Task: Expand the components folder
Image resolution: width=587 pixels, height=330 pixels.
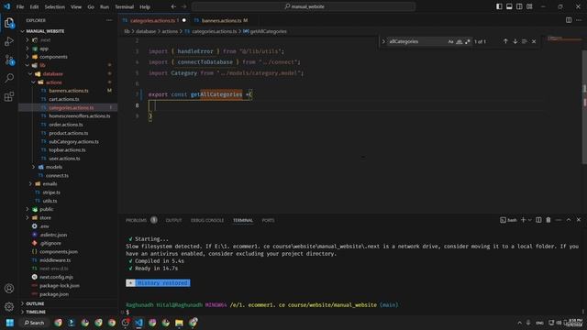Action: coord(53,57)
